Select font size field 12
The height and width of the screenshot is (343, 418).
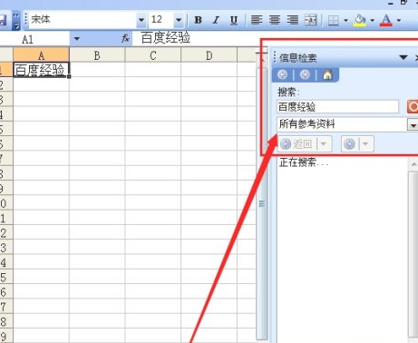[x=161, y=20]
